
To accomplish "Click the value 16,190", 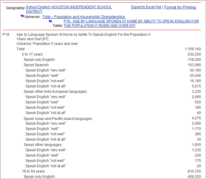I will click(x=195, y=81).
